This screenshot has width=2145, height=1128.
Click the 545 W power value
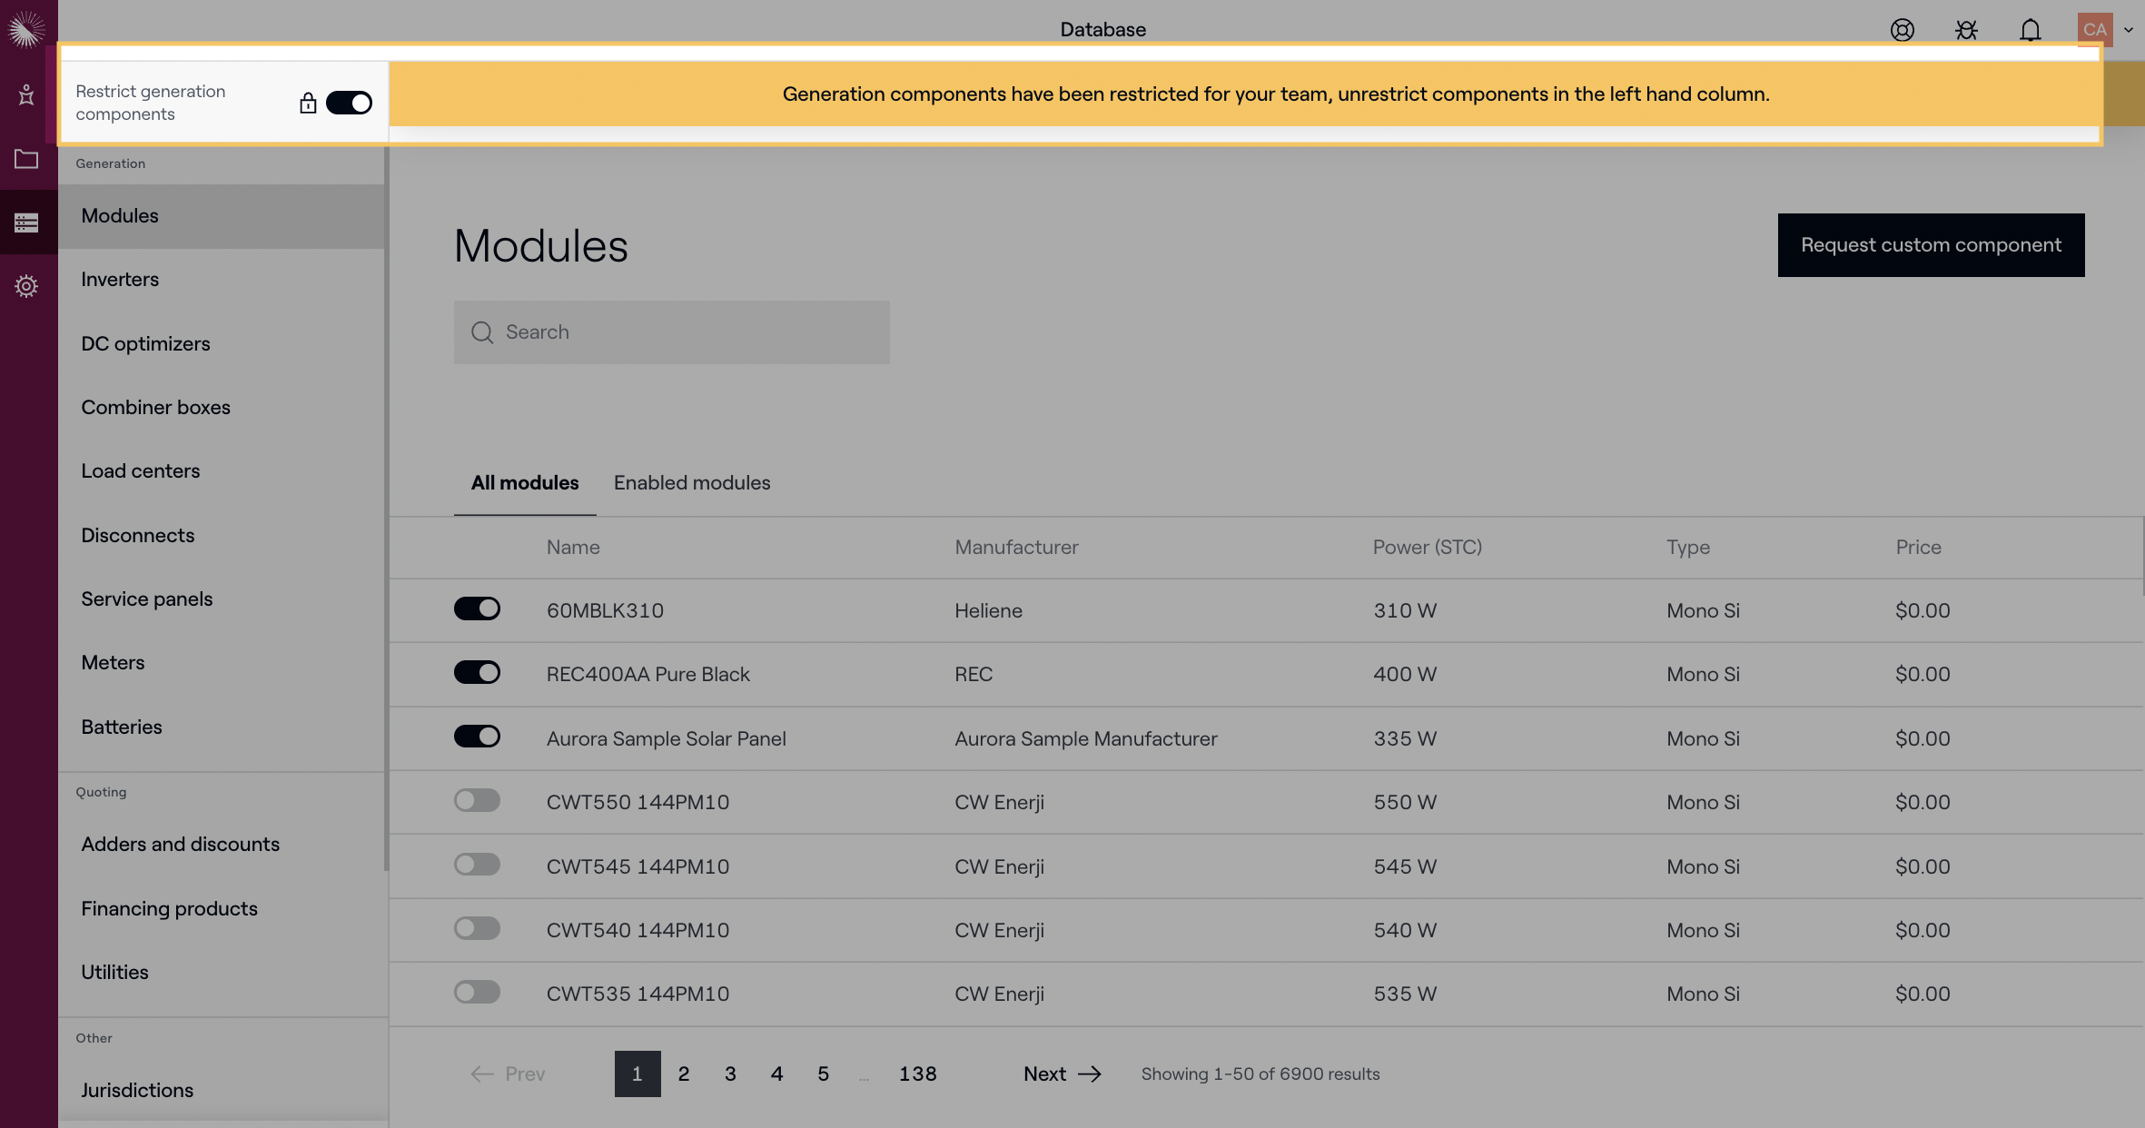[1405, 866]
